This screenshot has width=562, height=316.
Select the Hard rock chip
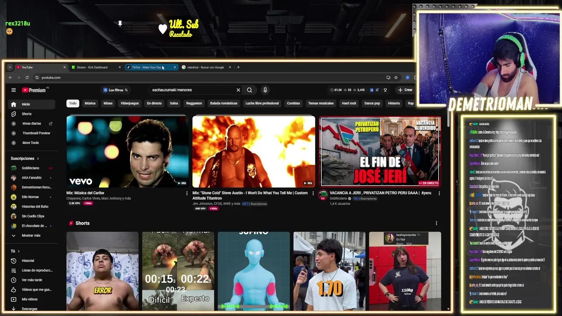tap(349, 103)
